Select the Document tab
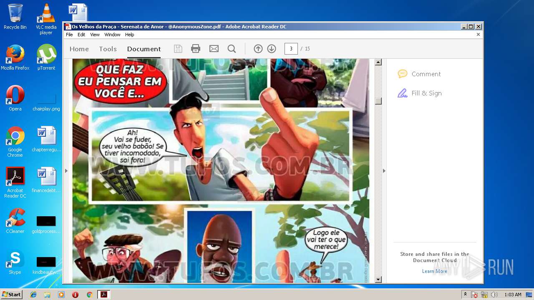The width and height of the screenshot is (534, 300). 144,49
